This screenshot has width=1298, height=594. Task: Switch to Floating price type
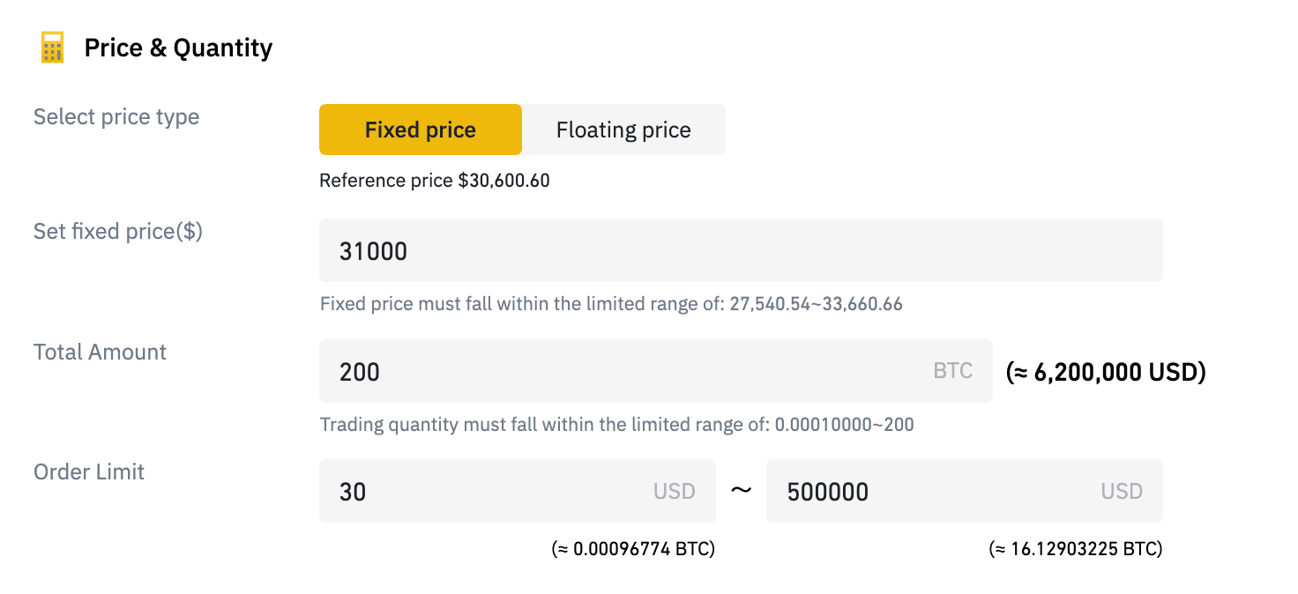623,130
